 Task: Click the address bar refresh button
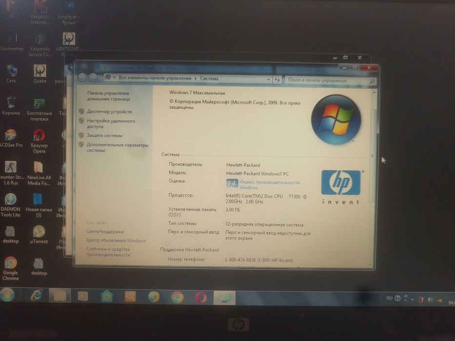(277, 80)
